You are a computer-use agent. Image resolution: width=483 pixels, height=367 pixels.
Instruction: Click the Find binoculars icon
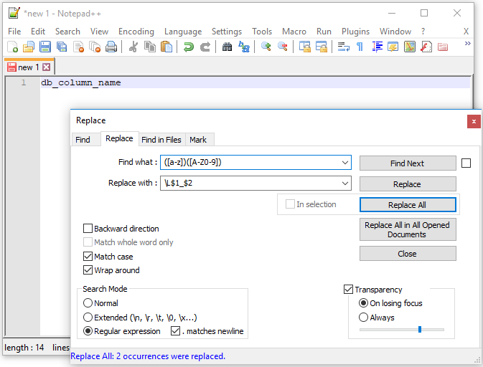coord(227,47)
